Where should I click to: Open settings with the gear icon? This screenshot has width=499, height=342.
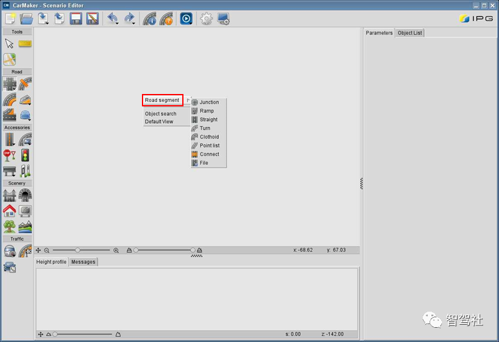tap(206, 19)
